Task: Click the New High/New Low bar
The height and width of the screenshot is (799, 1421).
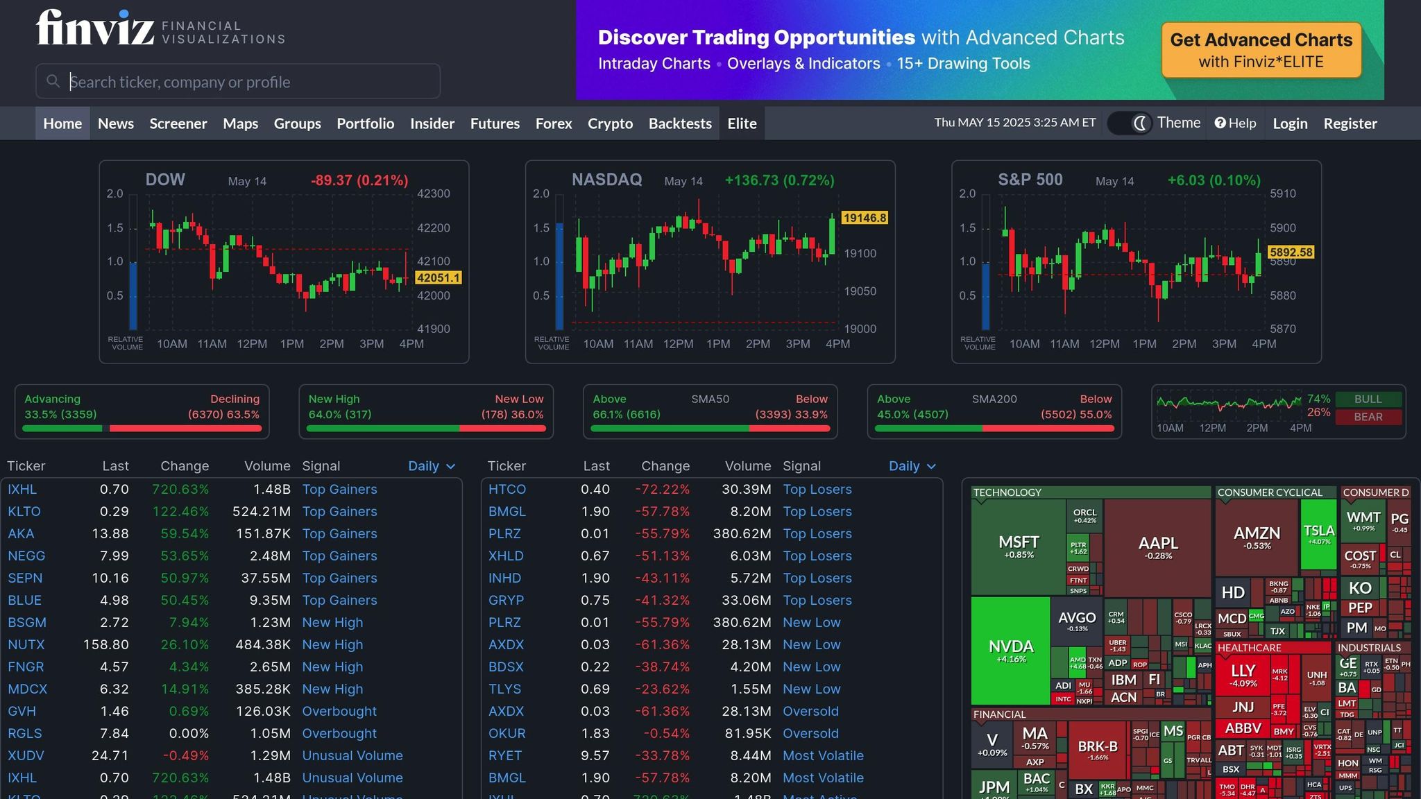Action: point(426,429)
